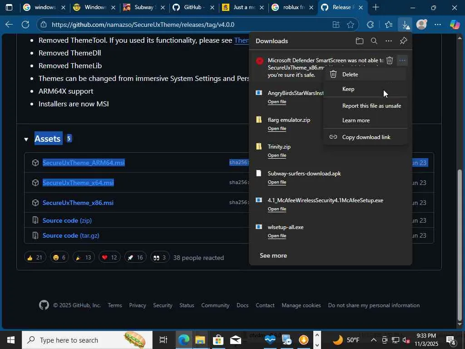The width and height of the screenshot is (465, 349).
Task: Open tab actions menu icon
Action: tap(9, 7)
